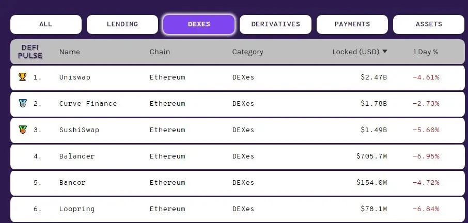Click the bronze medal icon beside SushiSwap
This screenshot has width=468, height=223.
point(22,130)
